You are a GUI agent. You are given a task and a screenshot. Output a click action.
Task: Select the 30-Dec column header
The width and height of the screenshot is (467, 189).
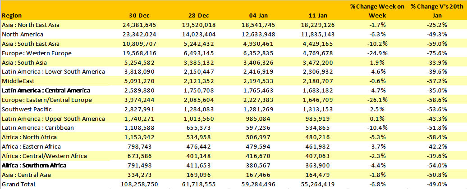[145, 16]
